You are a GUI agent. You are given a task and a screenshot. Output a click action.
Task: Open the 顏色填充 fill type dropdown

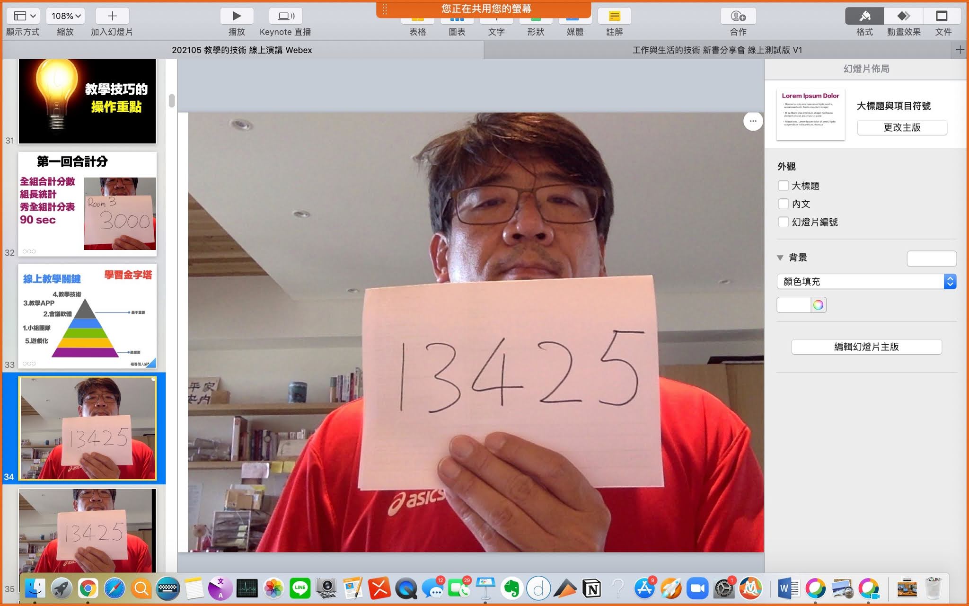coord(866,281)
